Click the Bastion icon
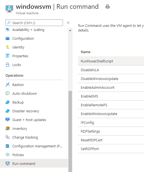 pos(8,85)
